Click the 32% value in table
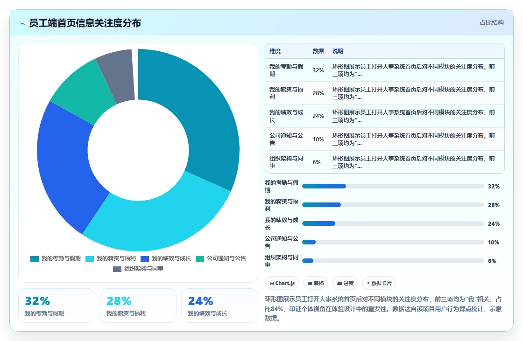 [x=318, y=70]
